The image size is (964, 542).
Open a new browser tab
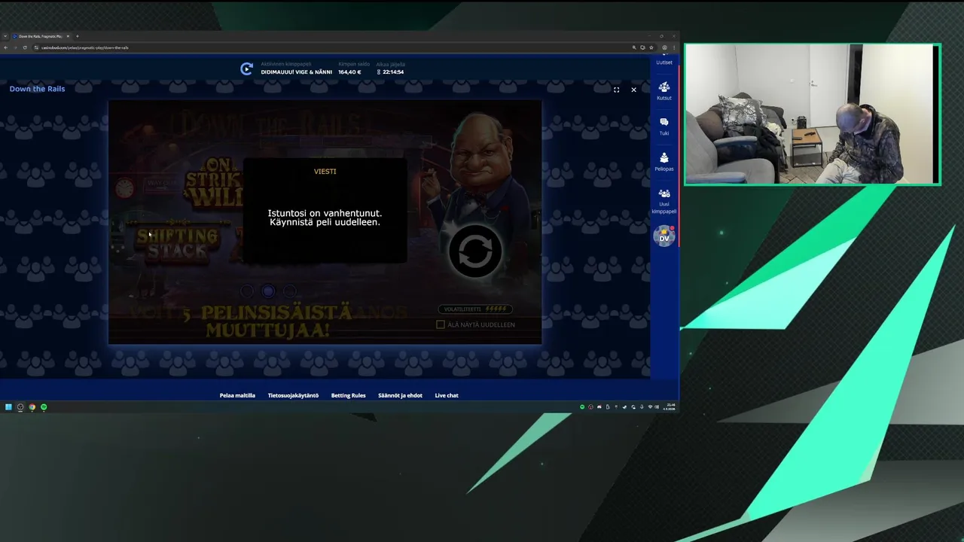77,36
